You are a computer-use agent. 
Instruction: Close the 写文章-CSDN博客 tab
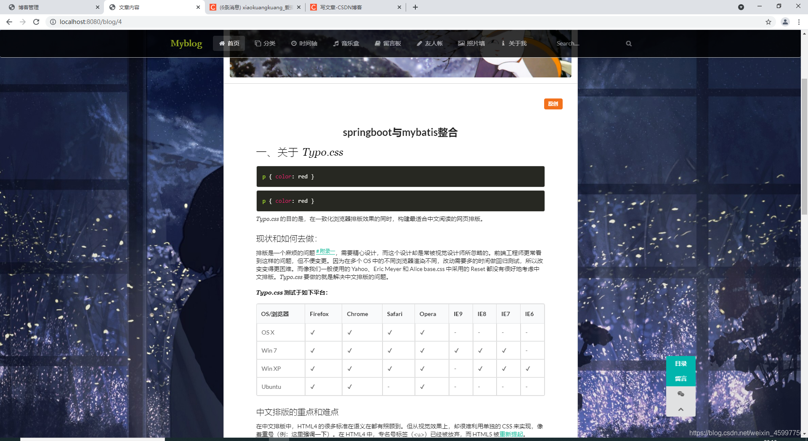point(399,7)
